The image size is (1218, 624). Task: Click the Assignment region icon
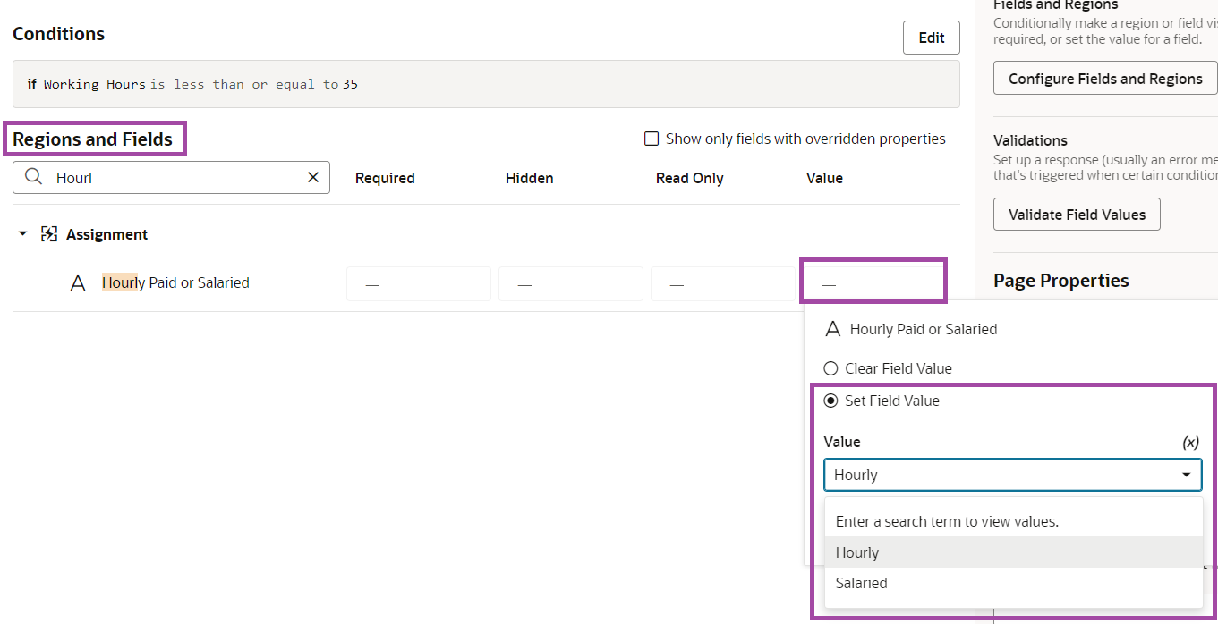[x=49, y=234]
